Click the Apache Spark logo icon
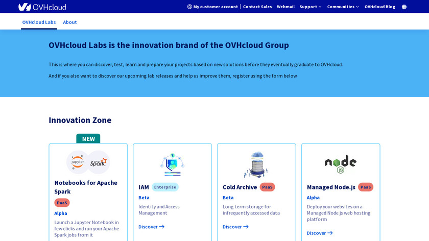This screenshot has width=429, height=241. click(x=99, y=162)
